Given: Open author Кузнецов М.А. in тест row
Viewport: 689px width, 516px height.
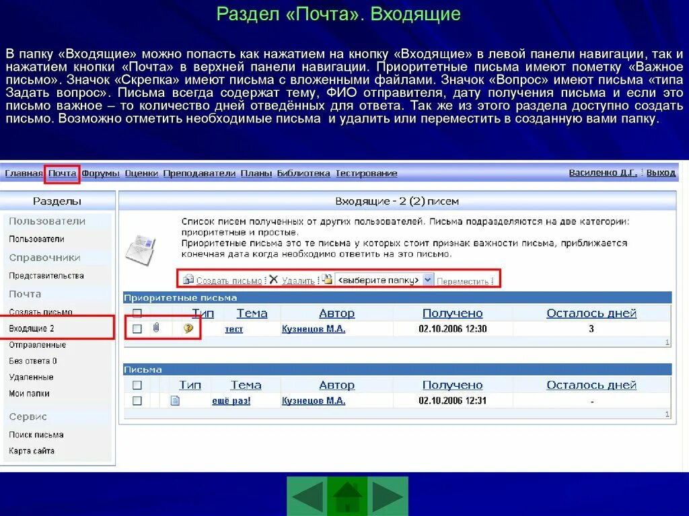Looking at the screenshot, I should click(x=314, y=329).
